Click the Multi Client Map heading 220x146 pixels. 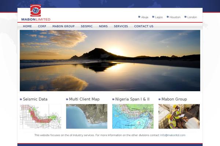pyautogui.click(x=84, y=99)
